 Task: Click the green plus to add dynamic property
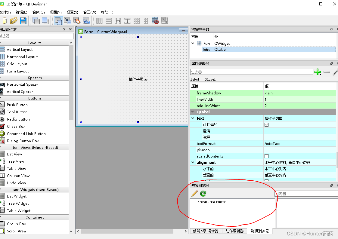tap(318, 72)
